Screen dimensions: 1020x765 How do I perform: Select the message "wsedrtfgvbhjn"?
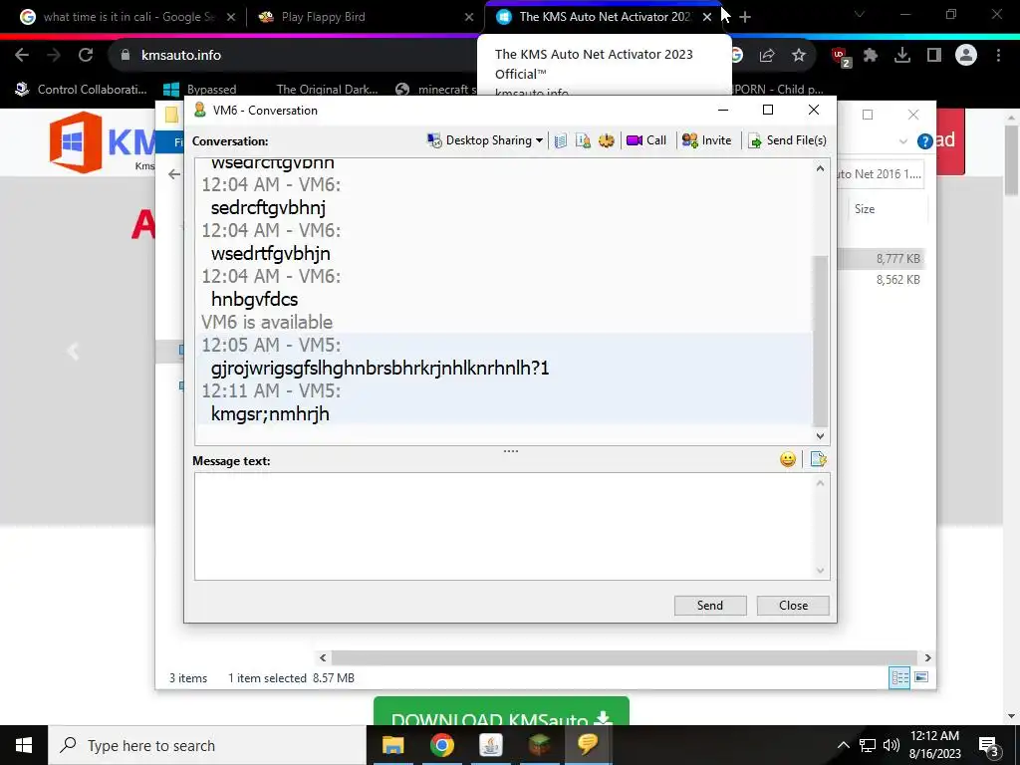(x=271, y=254)
